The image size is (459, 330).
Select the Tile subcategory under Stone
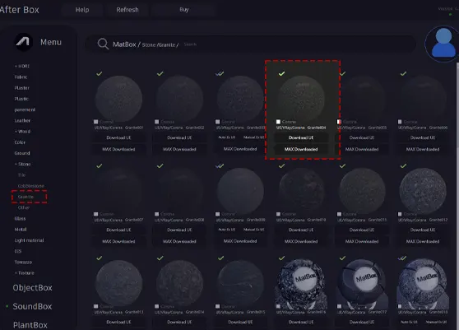point(21,175)
